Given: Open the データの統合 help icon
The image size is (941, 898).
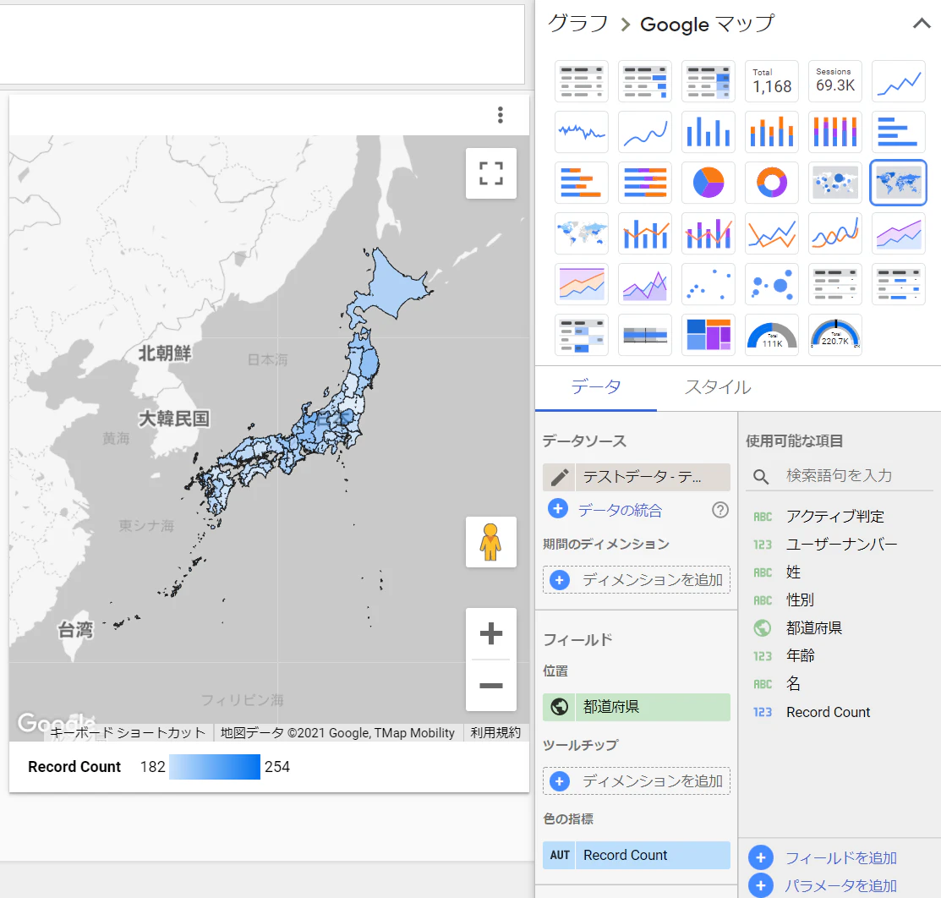Looking at the screenshot, I should 720,510.
